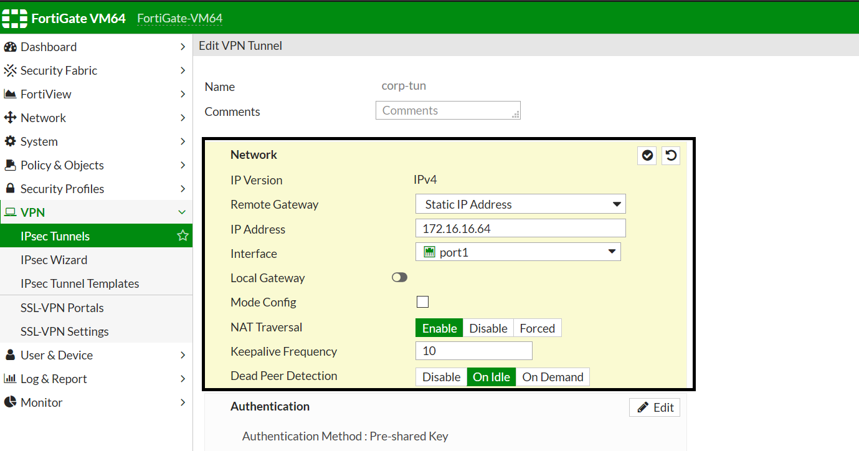859x451 pixels.
Task: Click the IP Address field 172.16.16.64
Action: pos(521,229)
